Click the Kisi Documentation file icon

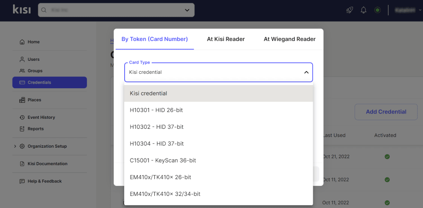click(x=22, y=164)
